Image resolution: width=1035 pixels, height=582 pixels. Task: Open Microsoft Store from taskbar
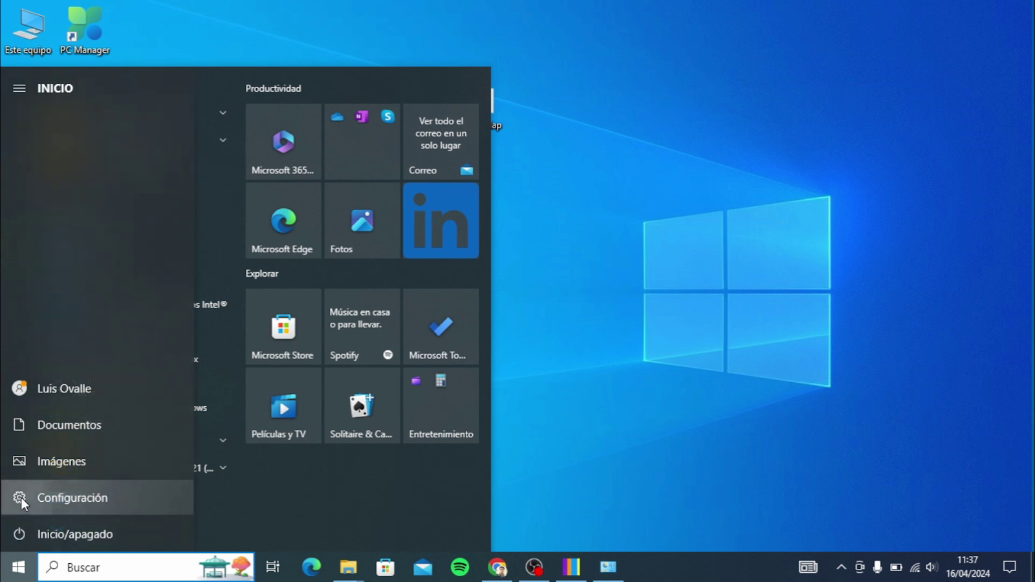[x=386, y=567]
